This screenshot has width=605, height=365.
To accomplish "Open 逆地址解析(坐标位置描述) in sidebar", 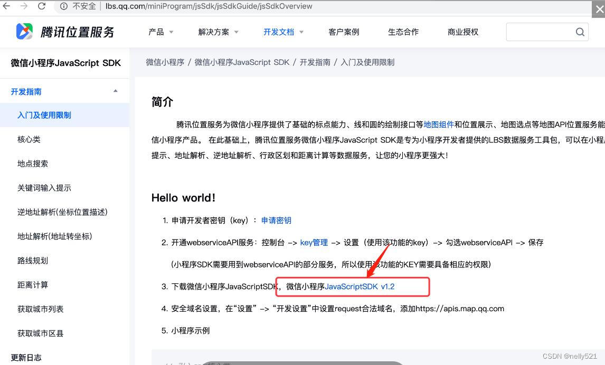I will pos(62,213).
